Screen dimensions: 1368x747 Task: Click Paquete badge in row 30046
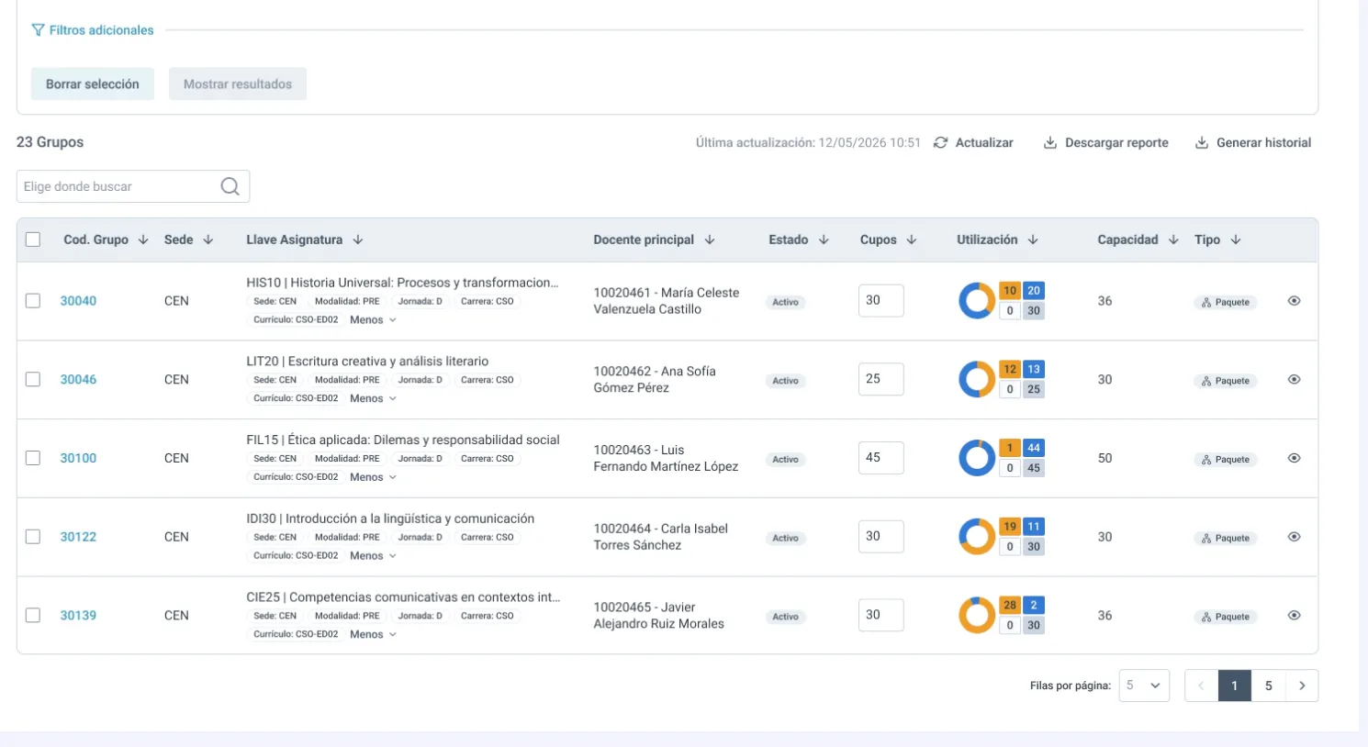coord(1226,381)
